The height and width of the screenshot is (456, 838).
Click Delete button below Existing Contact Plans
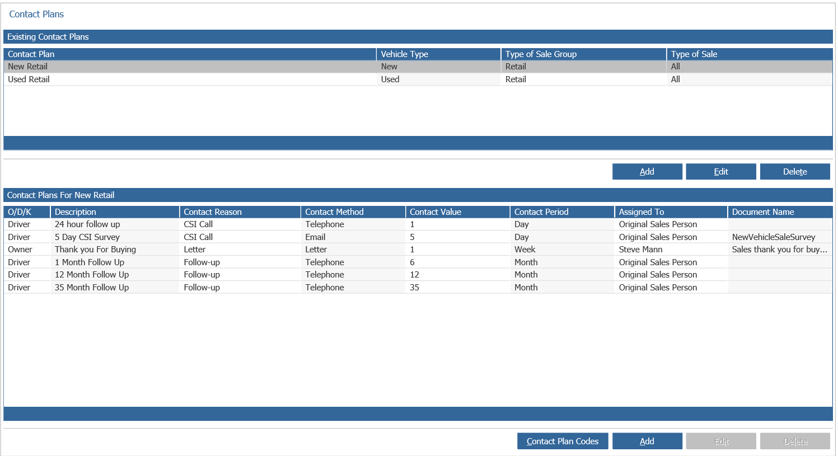[x=794, y=172]
